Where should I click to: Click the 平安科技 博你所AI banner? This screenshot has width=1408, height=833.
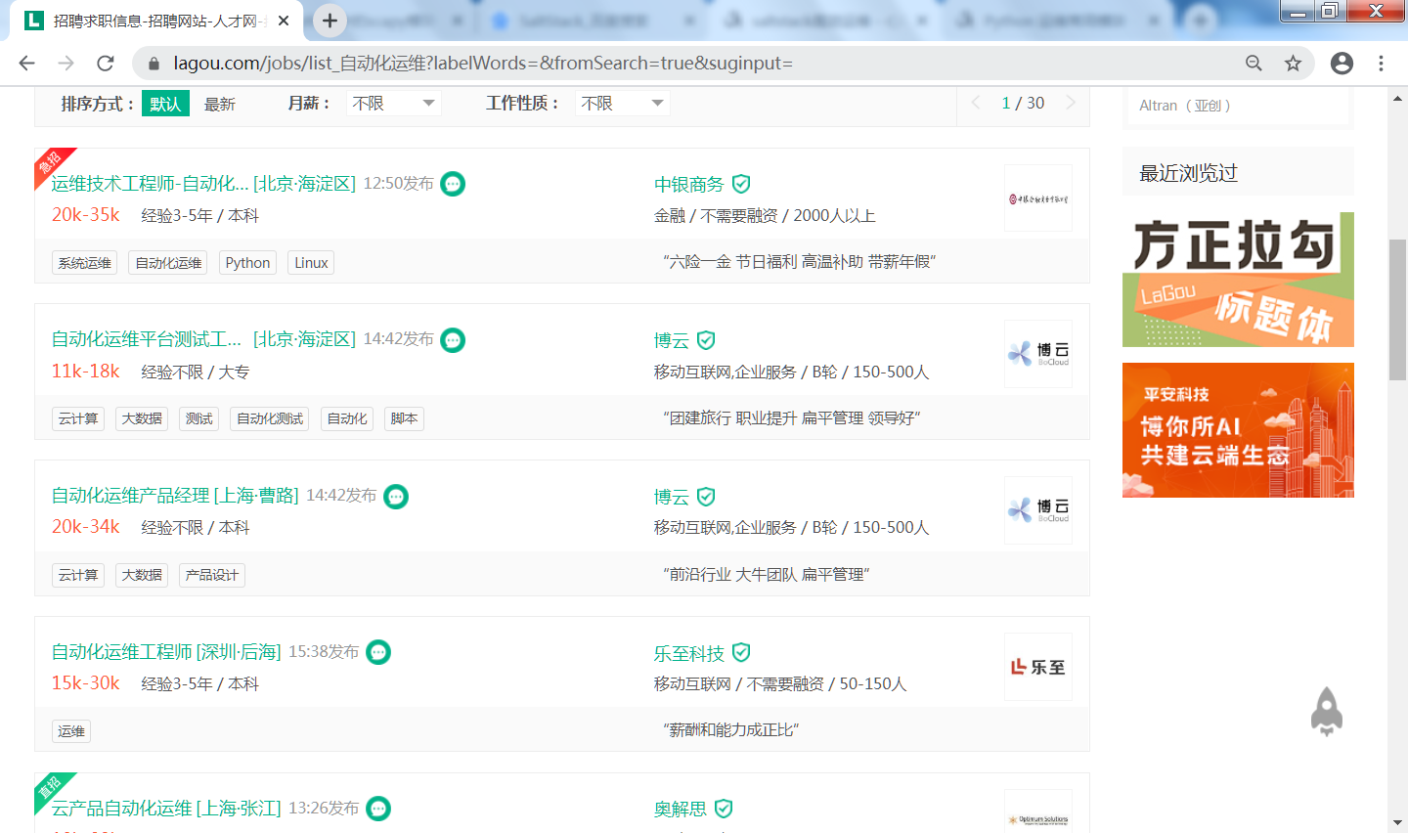[1238, 430]
